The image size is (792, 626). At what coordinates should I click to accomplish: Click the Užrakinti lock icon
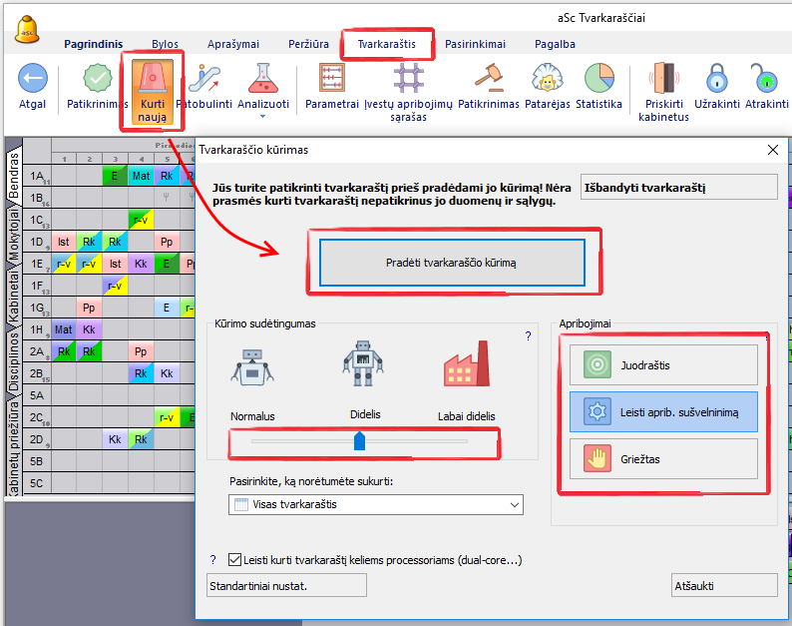[x=715, y=78]
